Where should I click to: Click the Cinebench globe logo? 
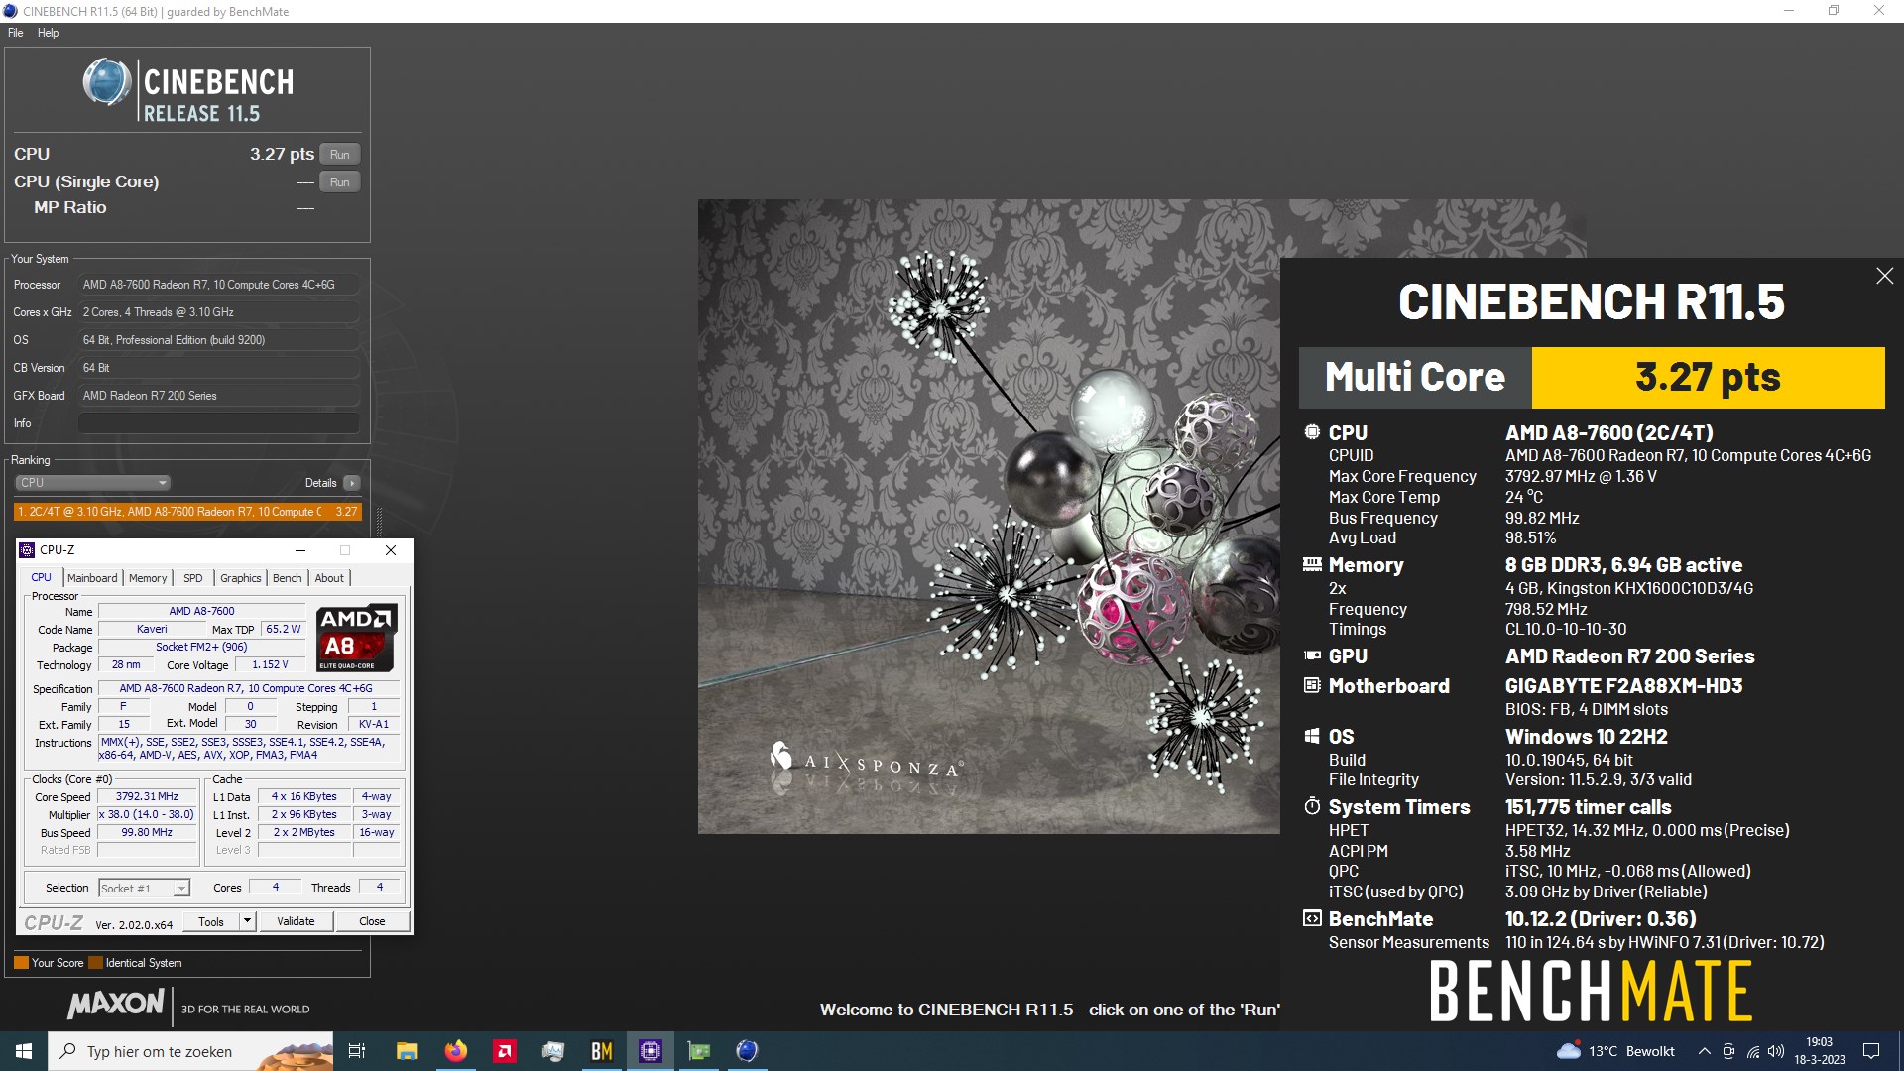coord(107,82)
